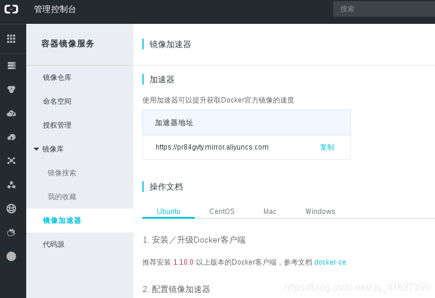The image size is (435, 298).
Task: Open the docker-ce documentation link
Action: [330, 262]
